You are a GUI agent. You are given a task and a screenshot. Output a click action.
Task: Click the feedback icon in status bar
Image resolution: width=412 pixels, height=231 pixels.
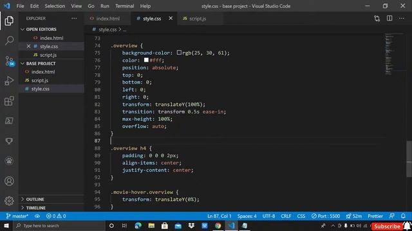click(x=392, y=216)
